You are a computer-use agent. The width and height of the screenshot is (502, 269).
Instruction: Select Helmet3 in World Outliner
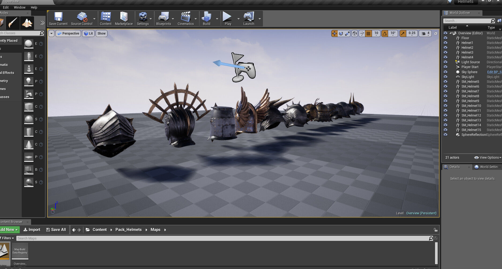coord(467,53)
